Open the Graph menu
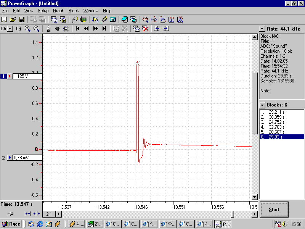 click(x=59, y=11)
